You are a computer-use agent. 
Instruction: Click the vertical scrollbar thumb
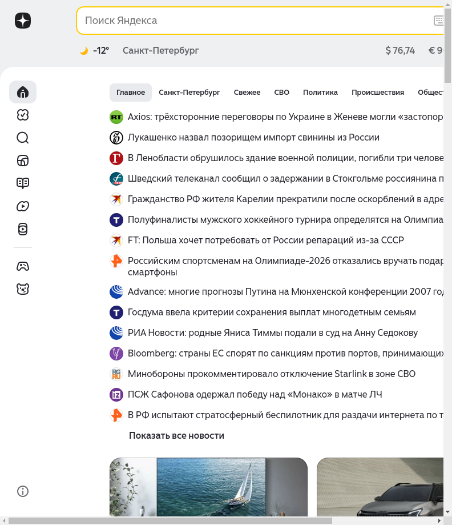447,45
